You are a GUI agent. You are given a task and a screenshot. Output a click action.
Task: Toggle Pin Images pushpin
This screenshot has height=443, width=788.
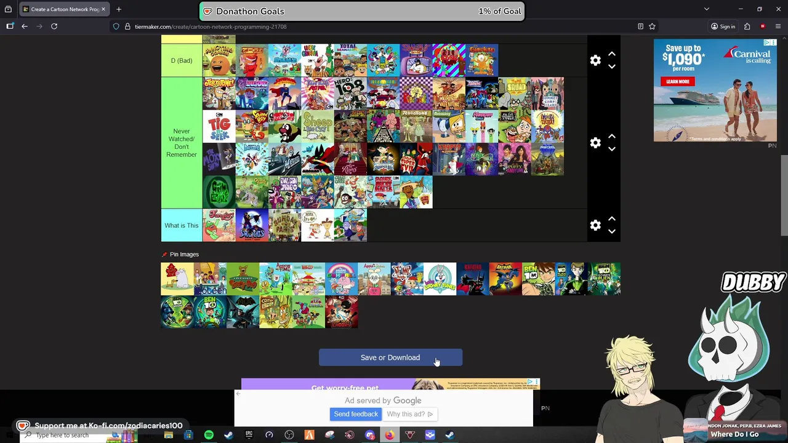(x=164, y=254)
